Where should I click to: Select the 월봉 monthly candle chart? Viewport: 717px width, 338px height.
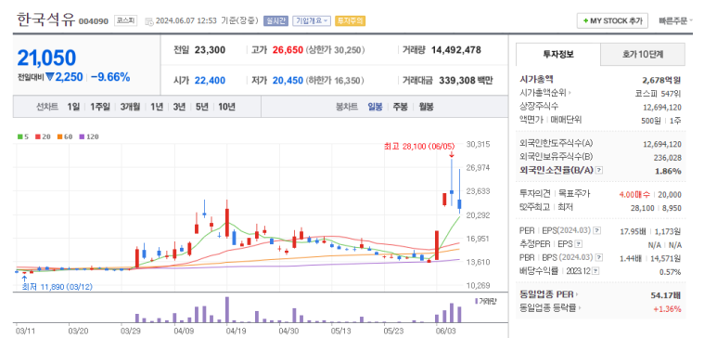click(426, 107)
